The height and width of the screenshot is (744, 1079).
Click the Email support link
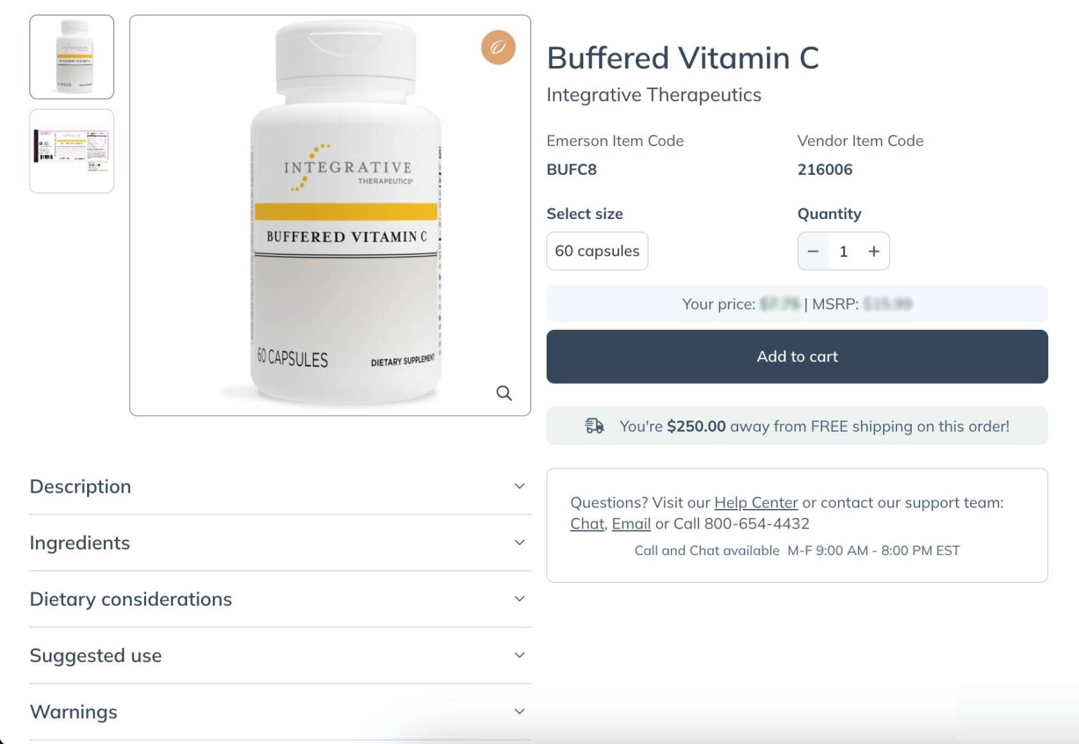[631, 524]
